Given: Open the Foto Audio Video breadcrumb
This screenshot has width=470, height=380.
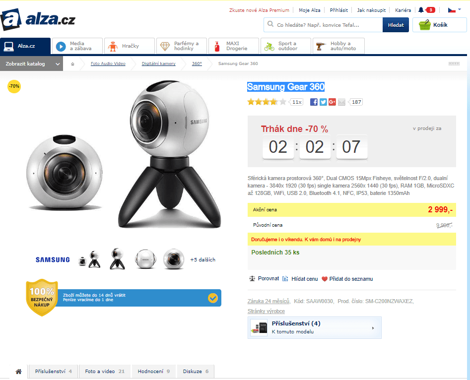Looking at the screenshot, I should [108, 63].
